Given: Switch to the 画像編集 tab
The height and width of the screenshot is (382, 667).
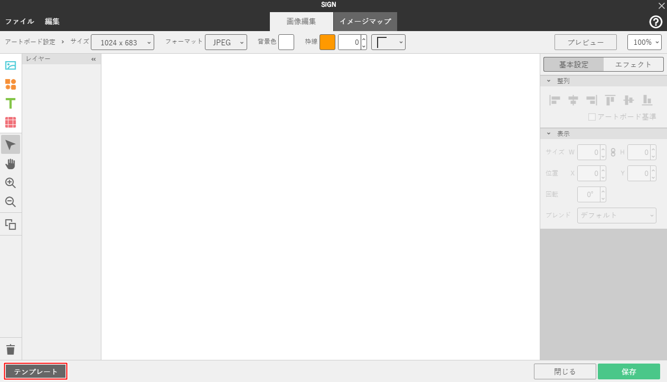Looking at the screenshot, I should (301, 22).
